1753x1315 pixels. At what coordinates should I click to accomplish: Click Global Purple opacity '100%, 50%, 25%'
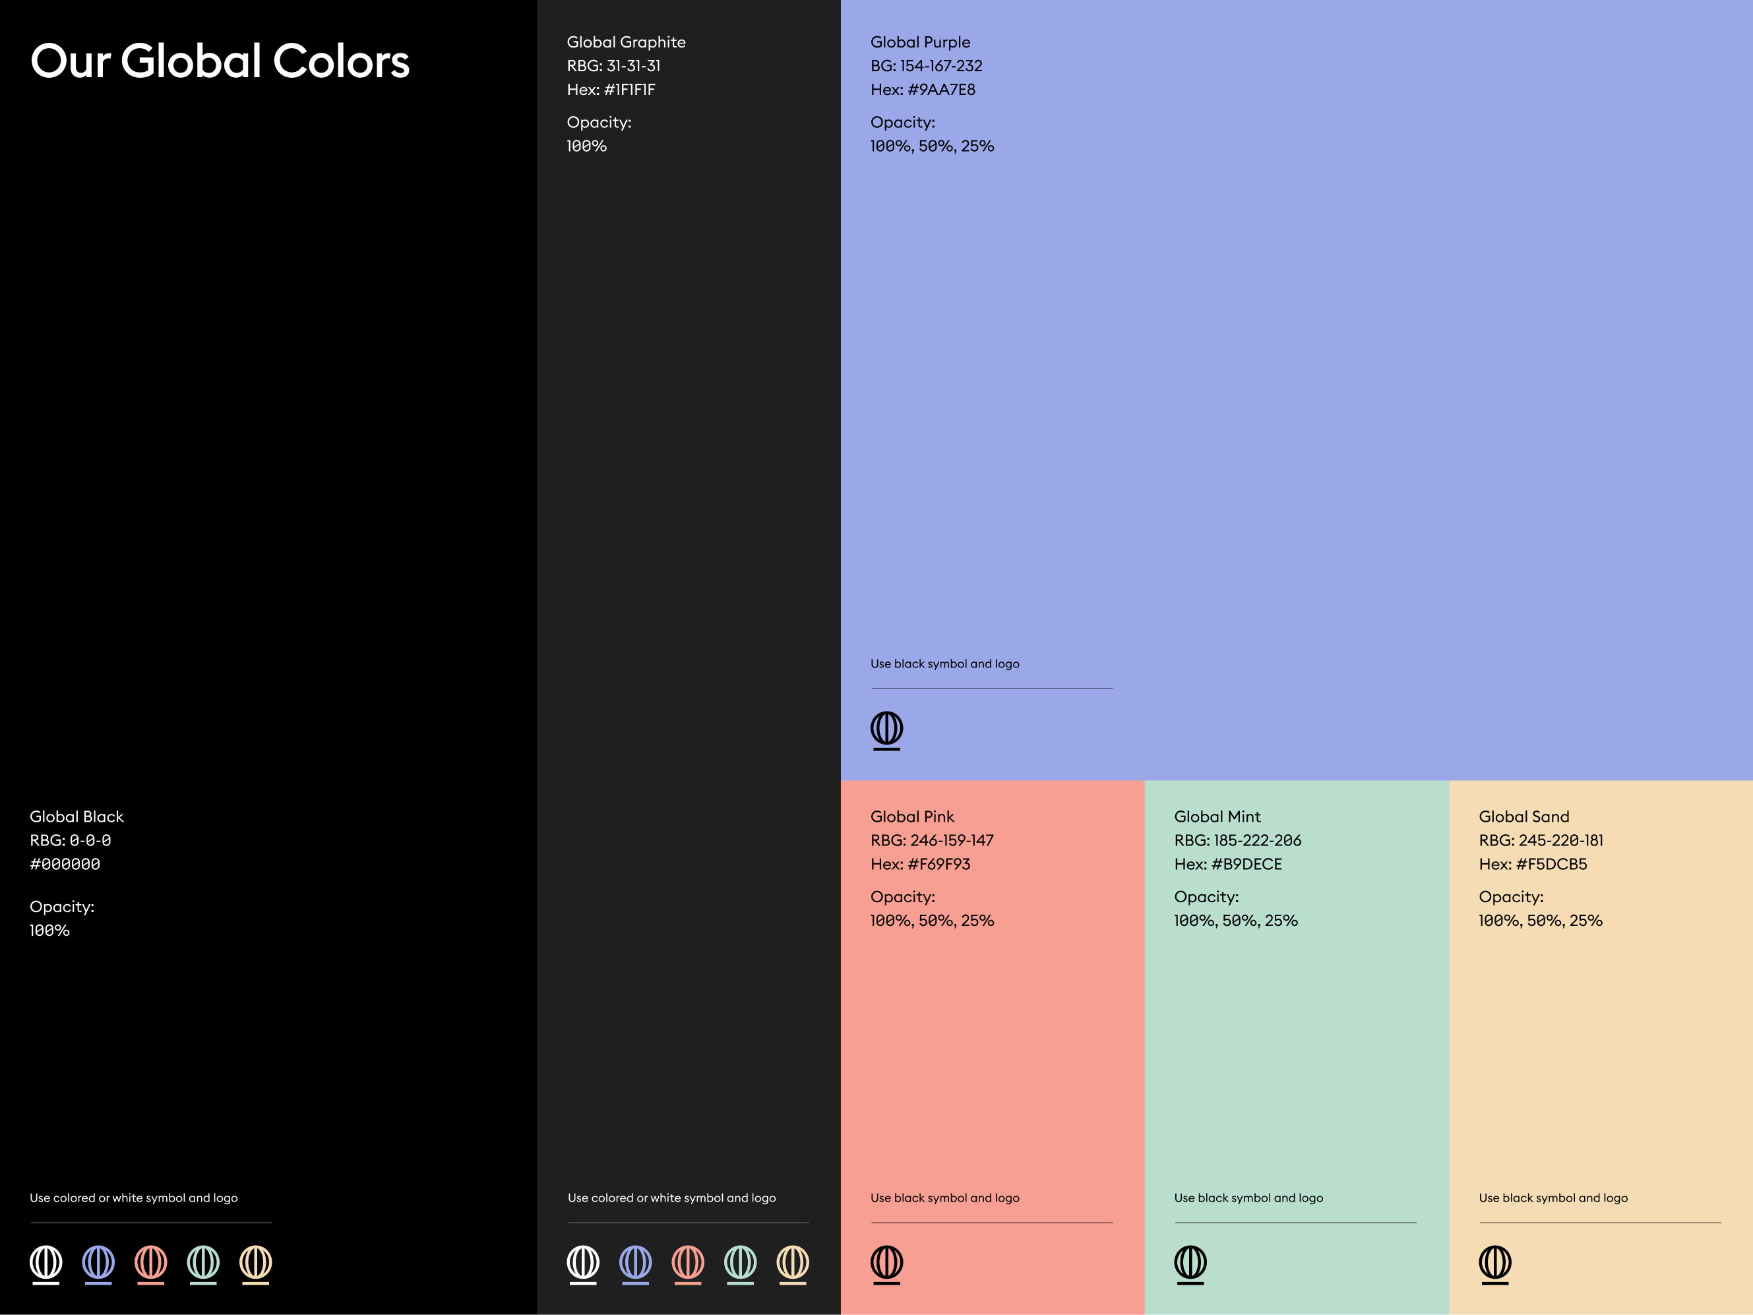pyautogui.click(x=932, y=146)
